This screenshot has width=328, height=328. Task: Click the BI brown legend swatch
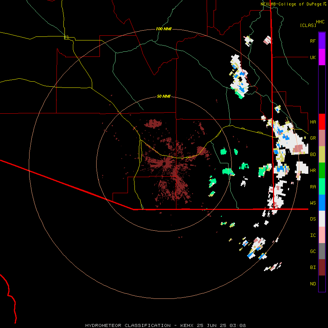click(322, 268)
